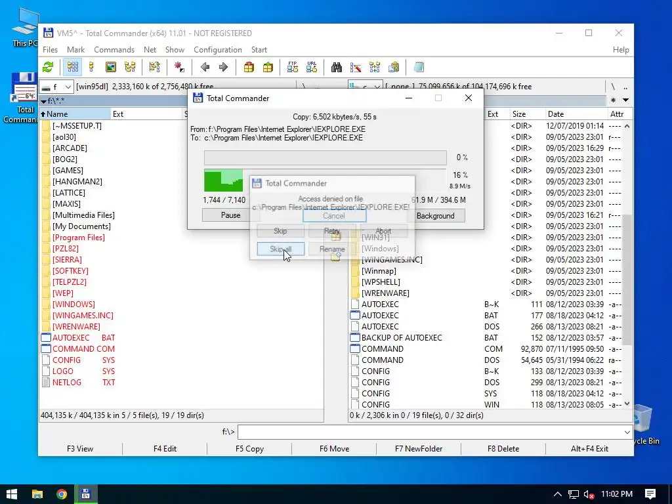This screenshot has width=672, height=504.
Task: Open Search files binoculars icon
Action: pos(337,68)
